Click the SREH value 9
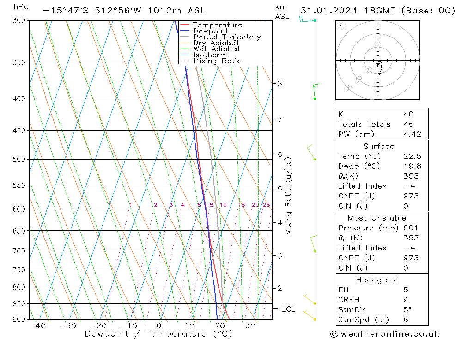 (406, 300)
